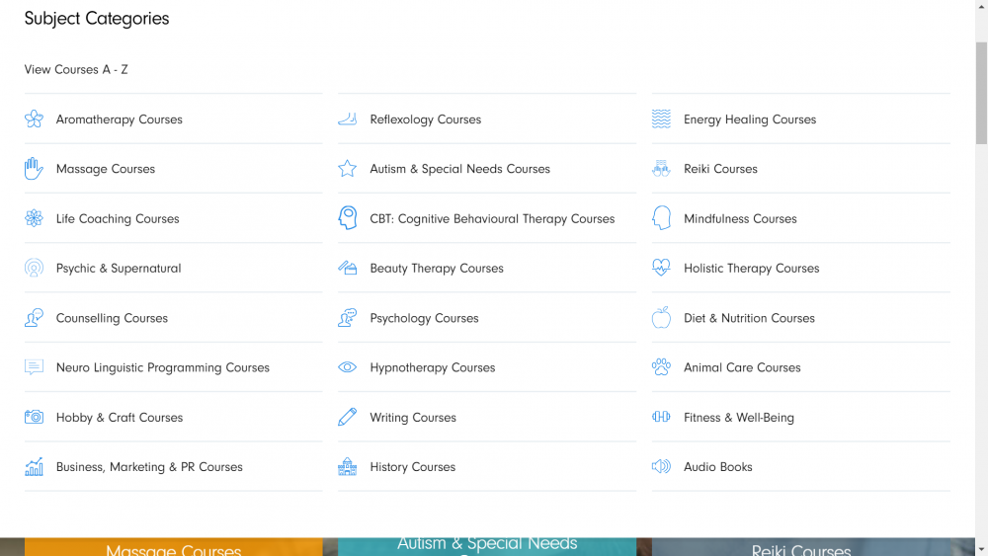Image resolution: width=988 pixels, height=556 pixels.
Task: Click the dumbbell icon for Fitness & Well-Being
Action: click(661, 416)
